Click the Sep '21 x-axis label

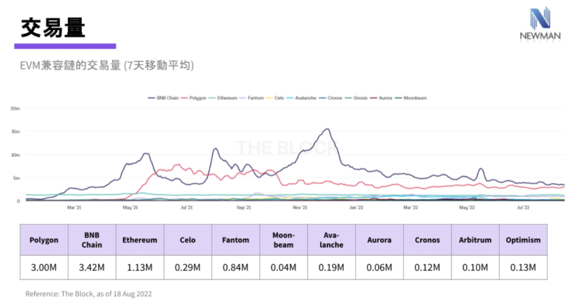[x=244, y=207]
